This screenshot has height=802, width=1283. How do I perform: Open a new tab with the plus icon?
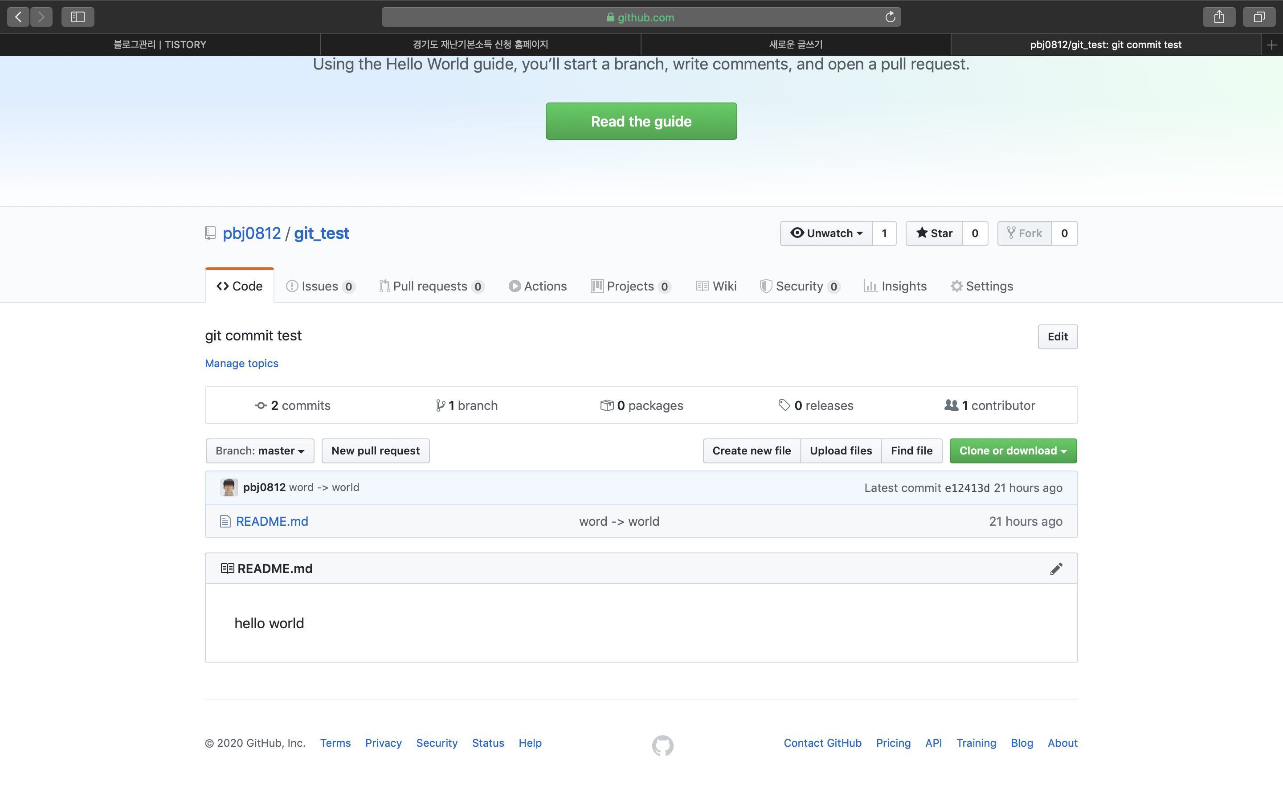click(1271, 45)
